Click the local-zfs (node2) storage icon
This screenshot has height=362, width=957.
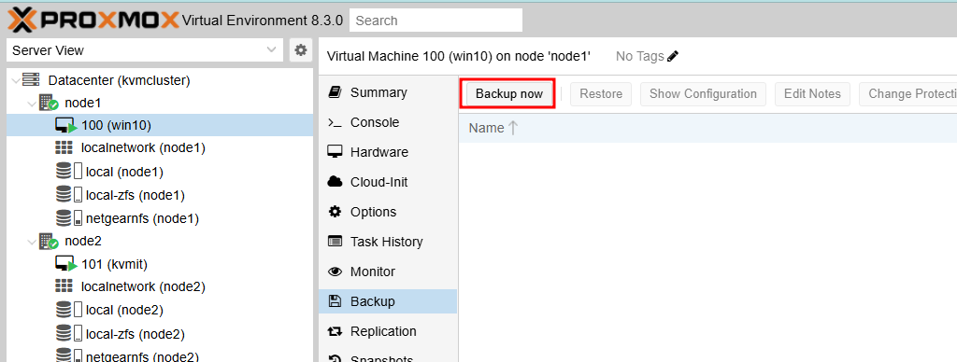pyautogui.click(x=68, y=334)
